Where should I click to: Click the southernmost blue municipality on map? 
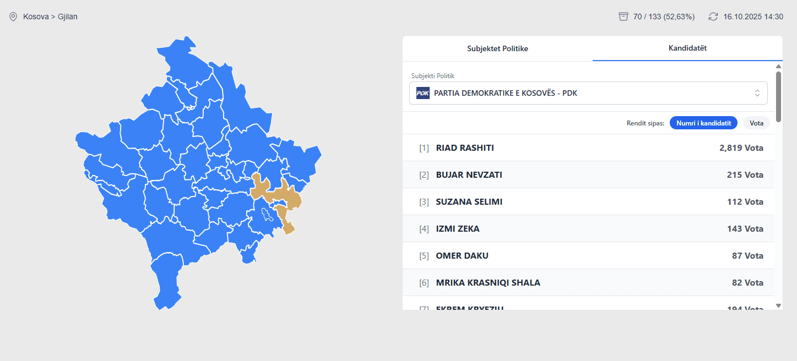(166, 281)
